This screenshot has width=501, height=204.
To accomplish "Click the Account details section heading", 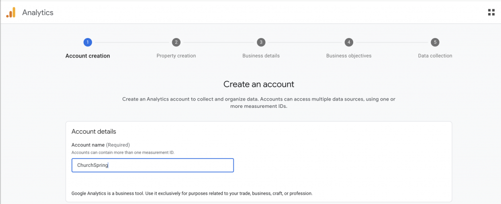I will [x=93, y=131].
